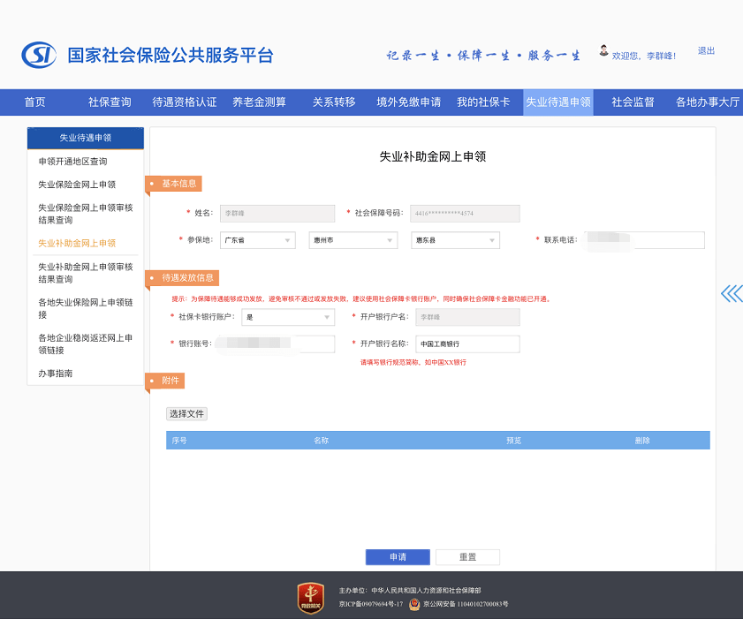
Task: Expand the side panel with the double-chevron arrow
Action: click(732, 294)
